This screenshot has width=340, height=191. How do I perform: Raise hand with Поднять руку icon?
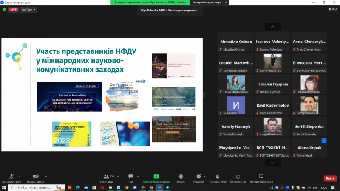point(218,177)
